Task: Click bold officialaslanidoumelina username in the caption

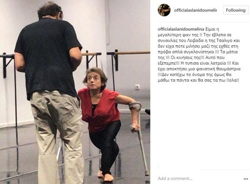Action: pos(181,29)
